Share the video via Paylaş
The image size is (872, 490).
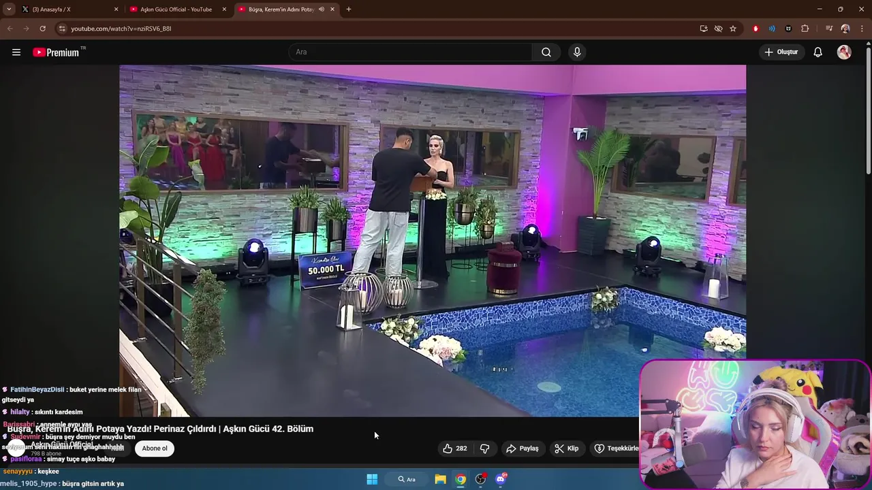[523, 448]
